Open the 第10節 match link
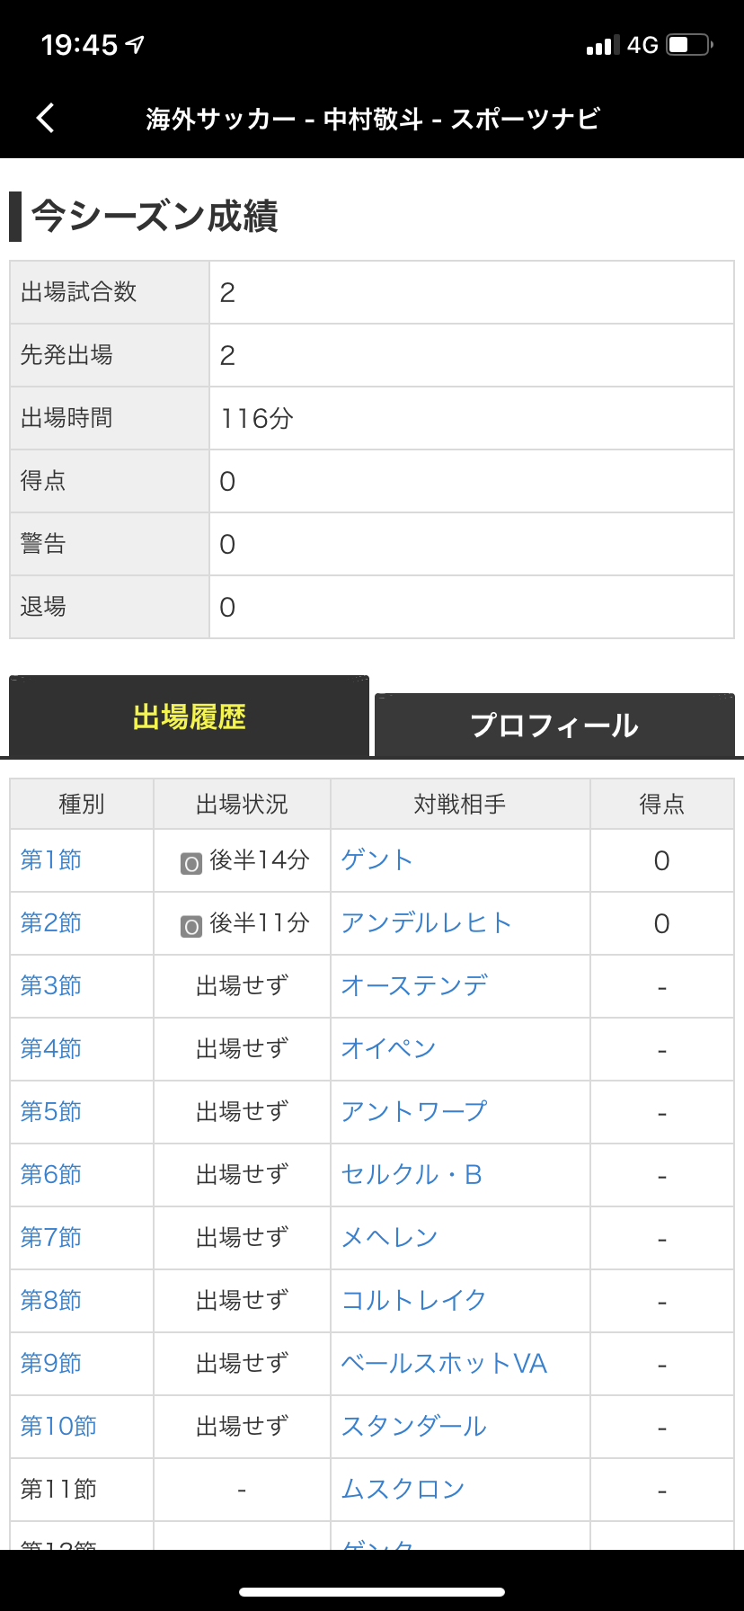The image size is (744, 1611). pyautogui.click(x=58, y=1427)
